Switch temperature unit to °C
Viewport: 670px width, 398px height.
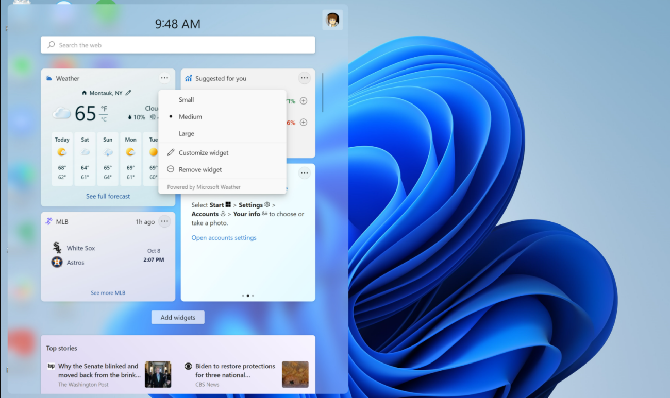coord(104,119)
